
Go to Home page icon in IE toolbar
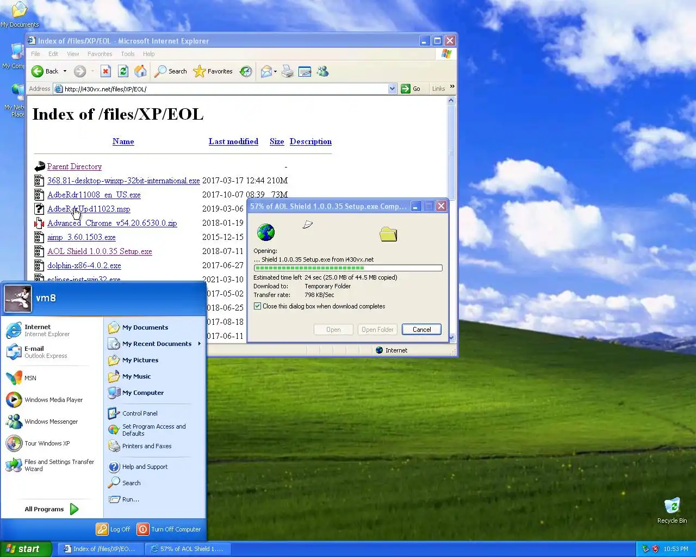coord(140,71)
